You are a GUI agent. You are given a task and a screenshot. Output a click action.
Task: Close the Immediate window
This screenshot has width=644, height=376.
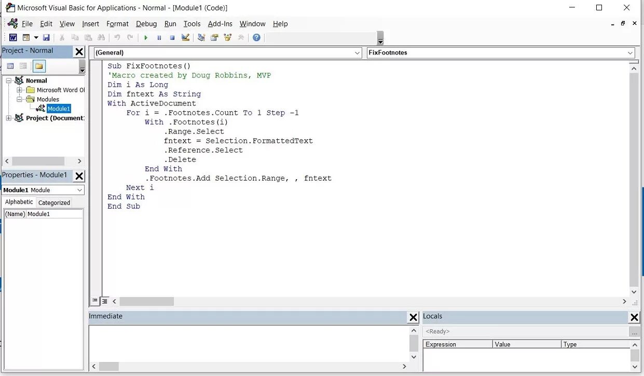413,317
